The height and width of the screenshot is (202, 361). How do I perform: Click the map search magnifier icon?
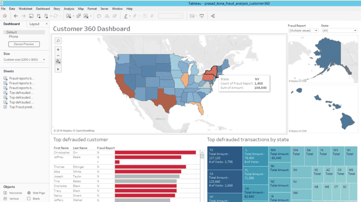58,41
